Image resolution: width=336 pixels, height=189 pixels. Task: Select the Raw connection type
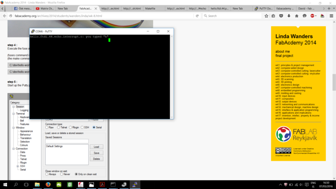(47, 127)
